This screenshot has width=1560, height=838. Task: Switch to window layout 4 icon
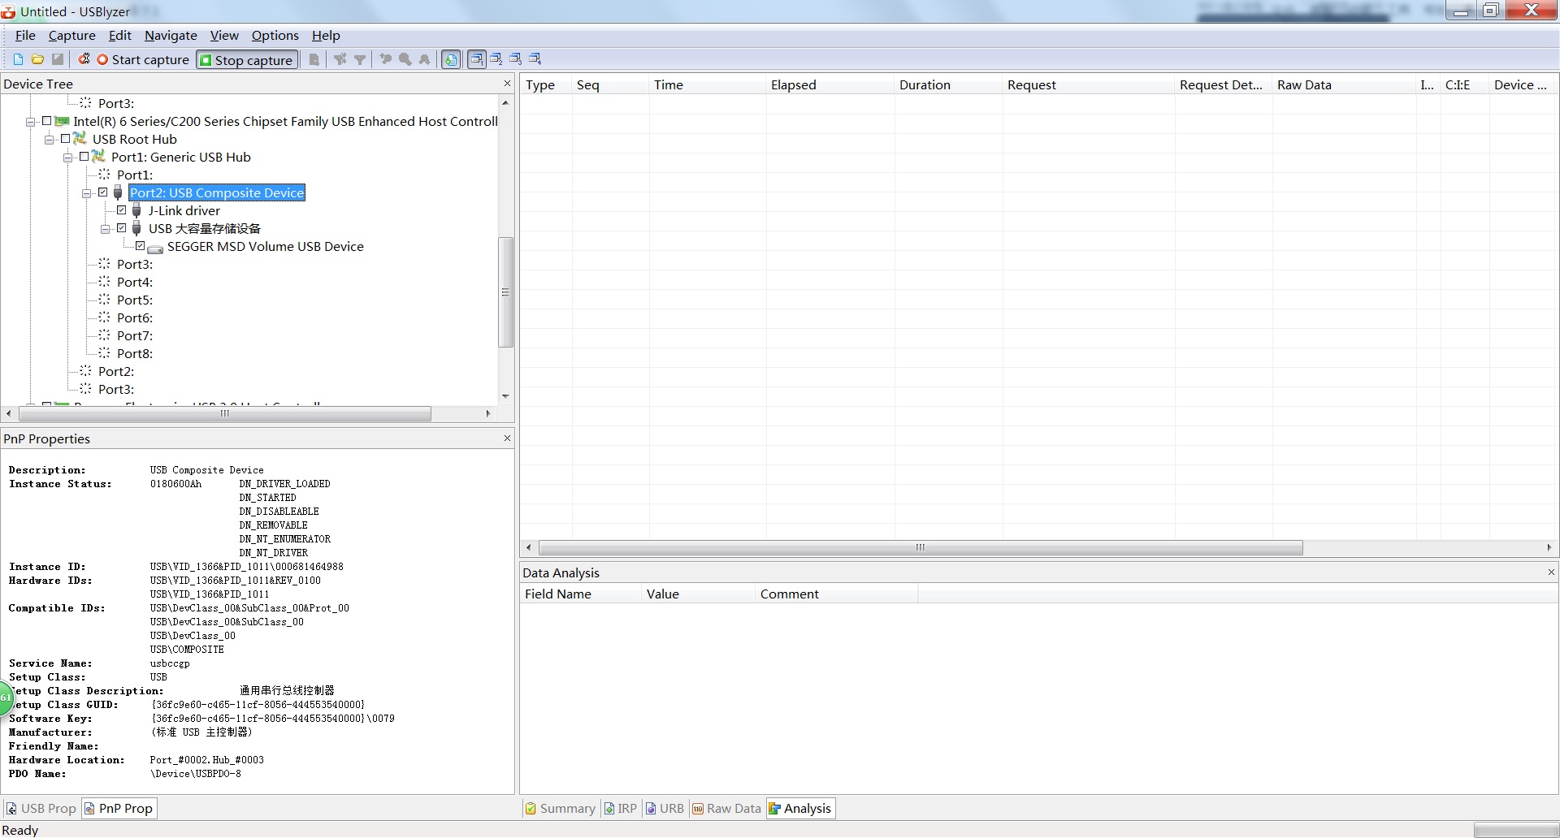click(x=535, y=59)
